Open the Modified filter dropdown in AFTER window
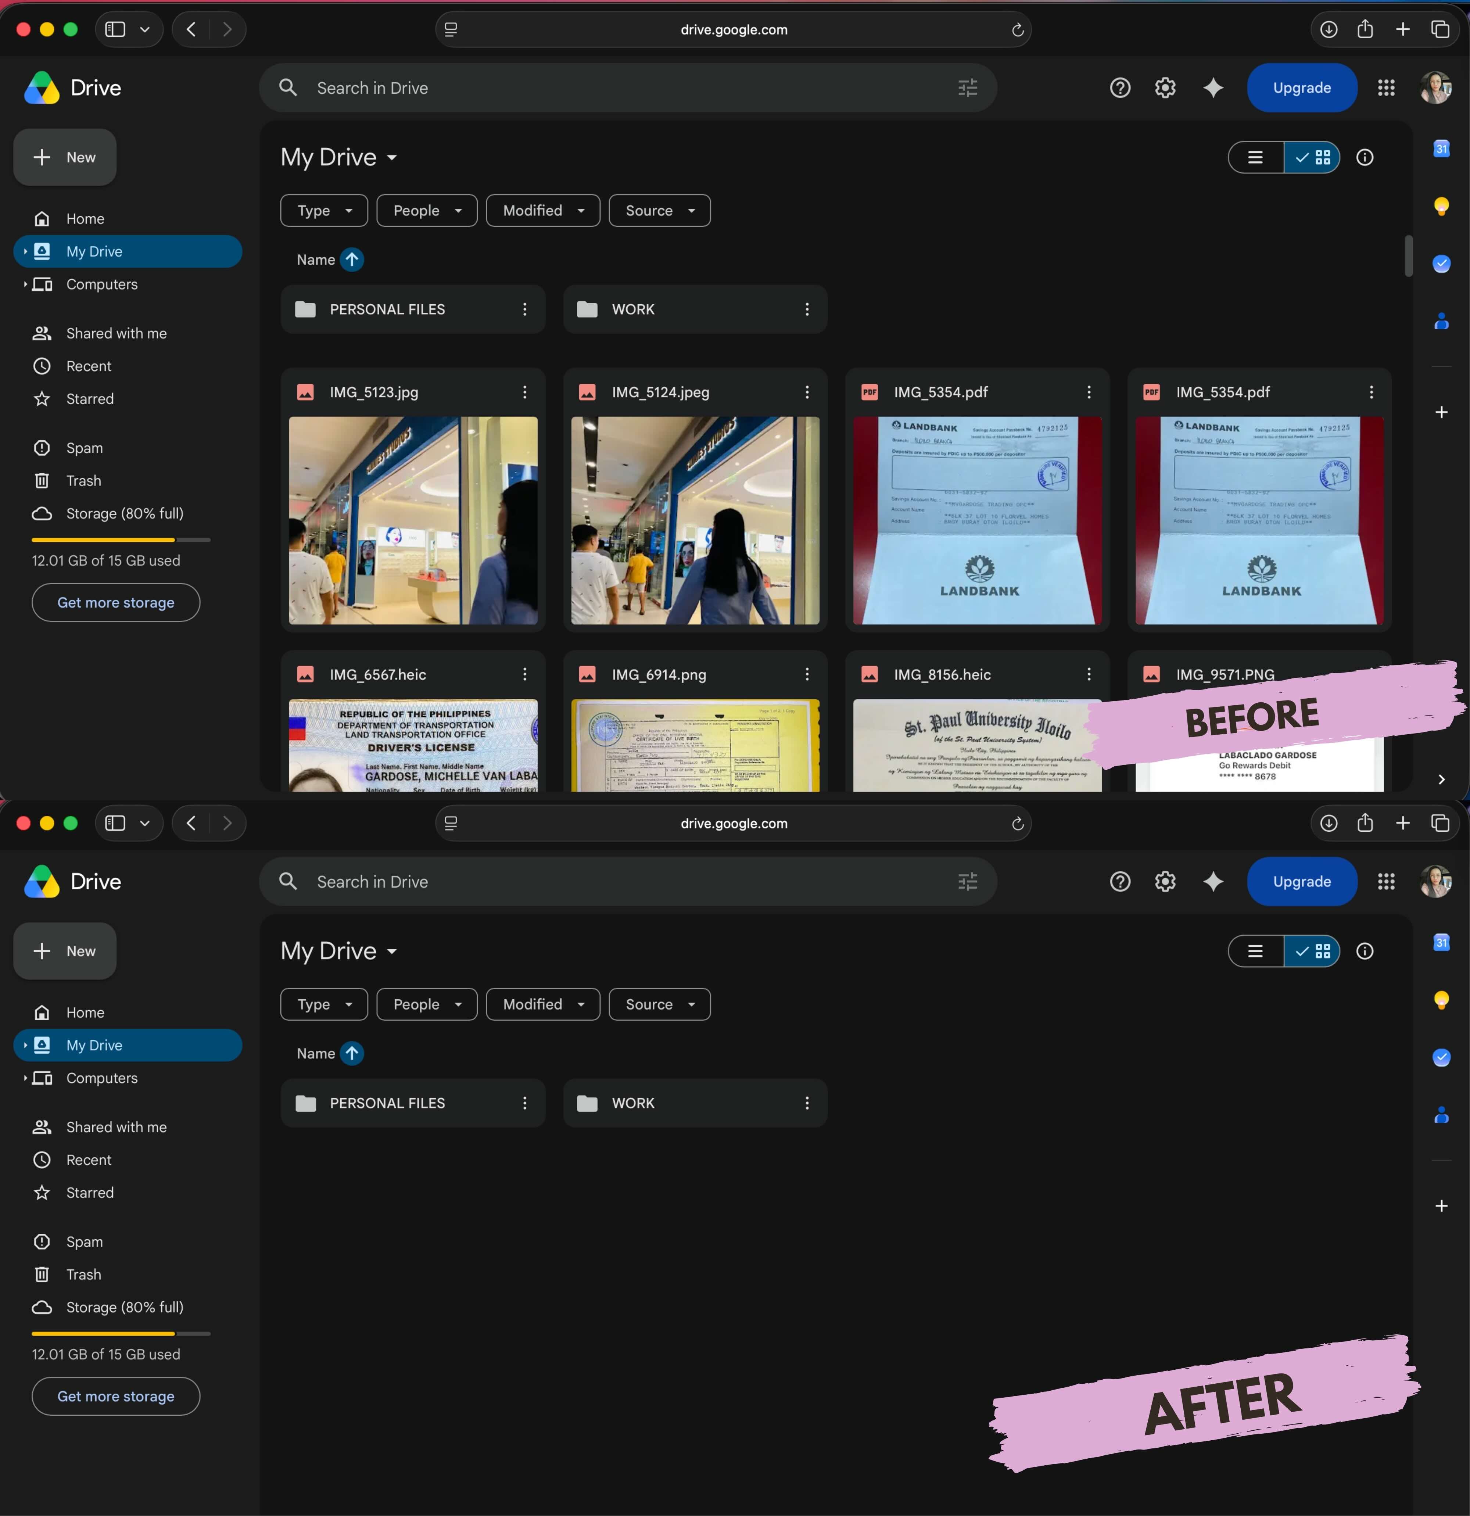 point(543,1004)
